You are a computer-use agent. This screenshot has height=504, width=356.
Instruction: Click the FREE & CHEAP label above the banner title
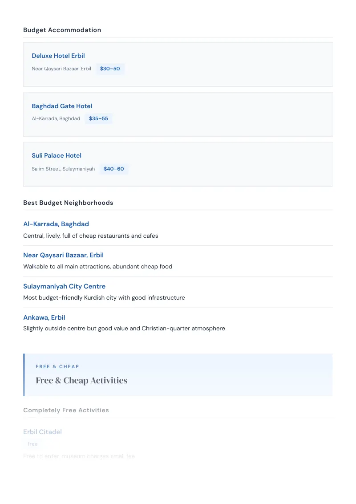pyautogui.click(x=57, y=367)
